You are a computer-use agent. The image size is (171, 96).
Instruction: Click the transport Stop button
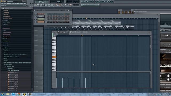[x=41, y=5]
